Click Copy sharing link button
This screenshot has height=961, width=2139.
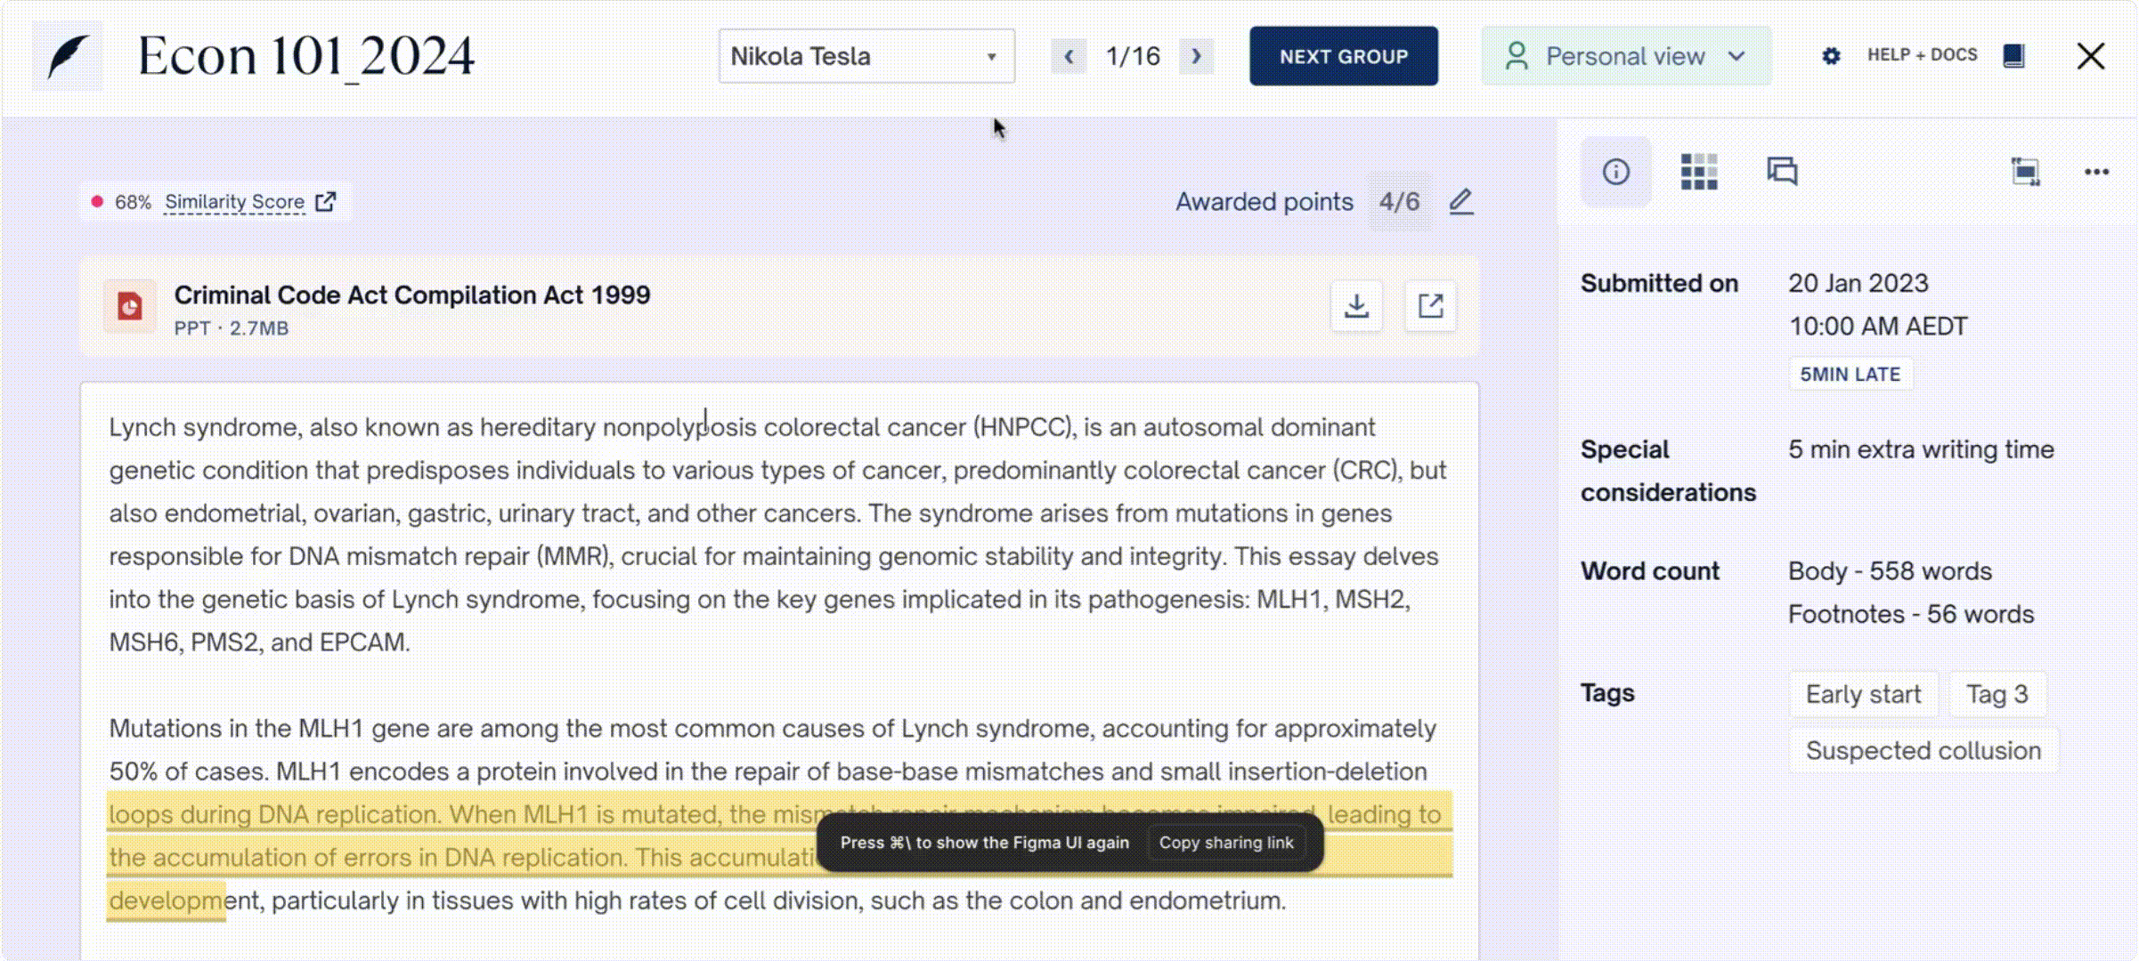(x=1226, y=843)
